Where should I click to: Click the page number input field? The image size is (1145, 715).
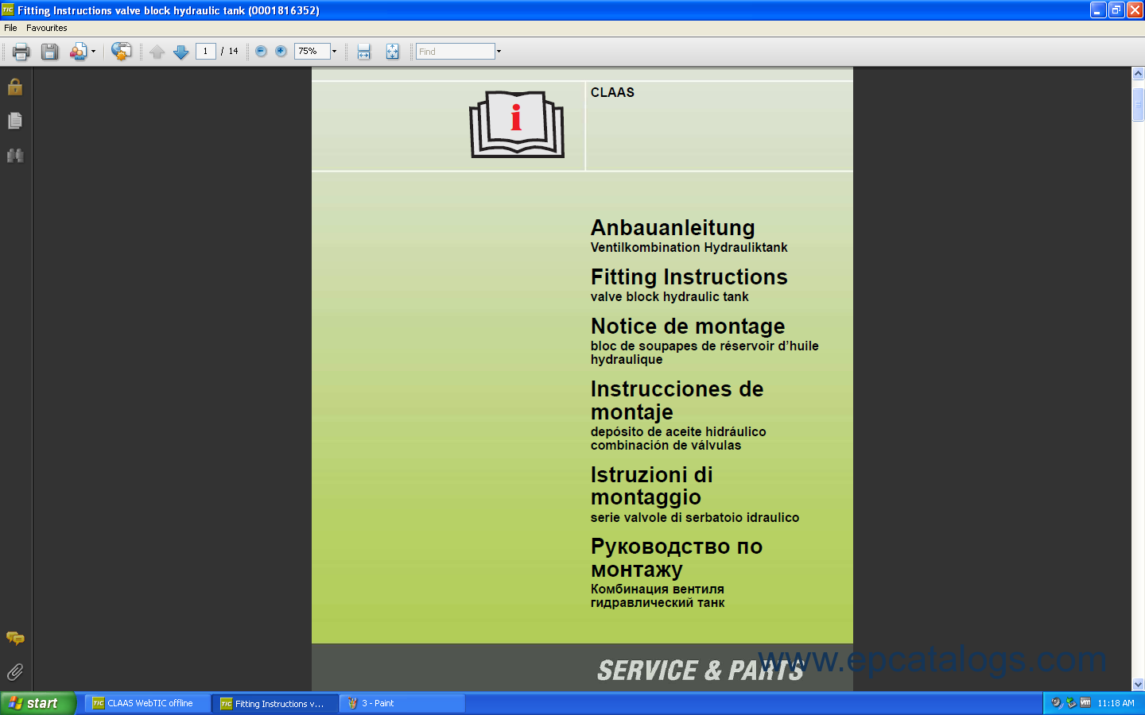tap(206, 51)
